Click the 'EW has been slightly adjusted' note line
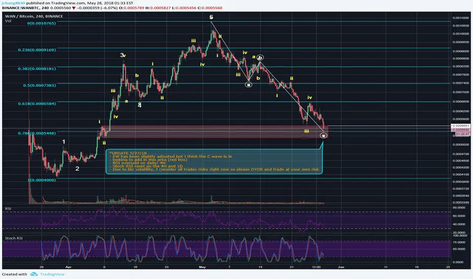Image resolution: width=473 pixels, height=279 pixels. [171, 156]
